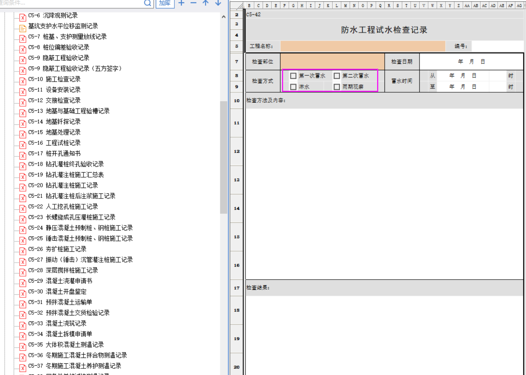Click the search condition input box
Viewport: 526px width, 375px height.
coord(72,3)
